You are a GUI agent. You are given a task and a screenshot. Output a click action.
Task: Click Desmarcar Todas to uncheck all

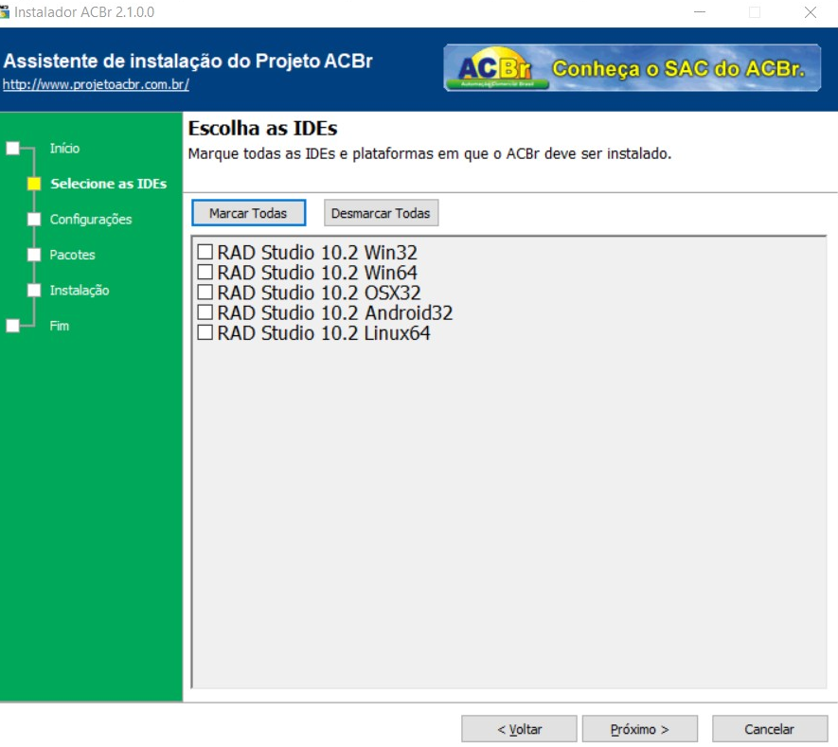(x=381, y=213)
